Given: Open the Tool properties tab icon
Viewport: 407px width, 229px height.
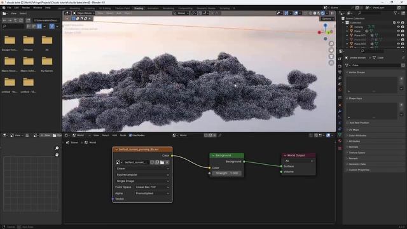Looking at the screenshot, I should pos(340,59).
